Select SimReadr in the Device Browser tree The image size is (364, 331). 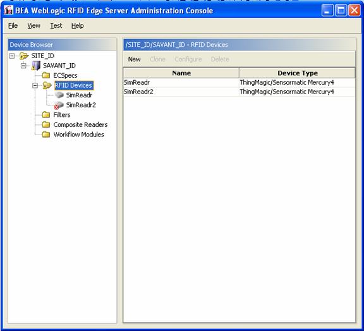click(79, 95)
